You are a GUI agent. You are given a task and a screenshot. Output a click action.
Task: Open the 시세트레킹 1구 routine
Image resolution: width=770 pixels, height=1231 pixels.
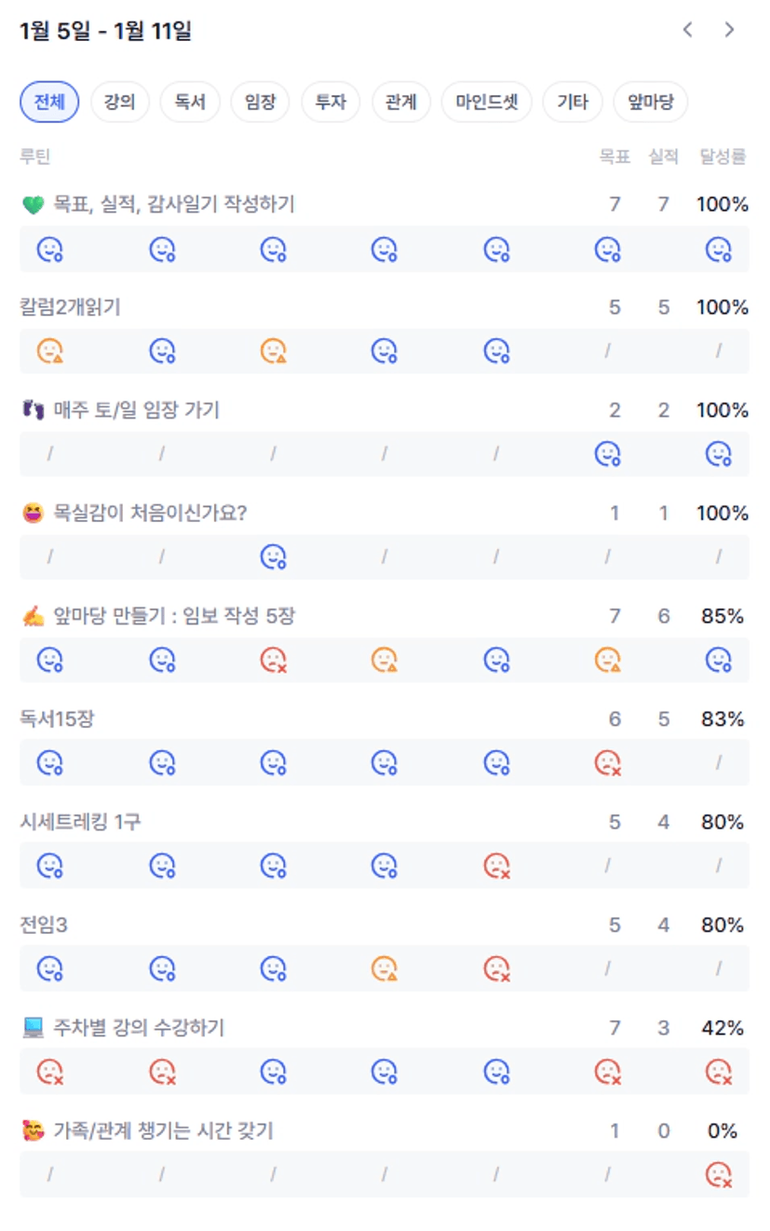tap(81, 822)
